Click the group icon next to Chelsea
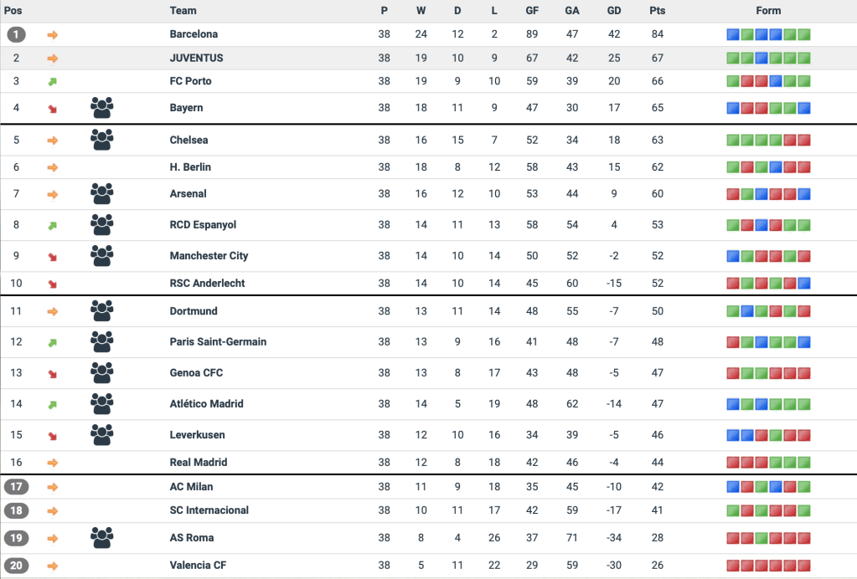Screen dimensions: 857x579 coord(101,140)
